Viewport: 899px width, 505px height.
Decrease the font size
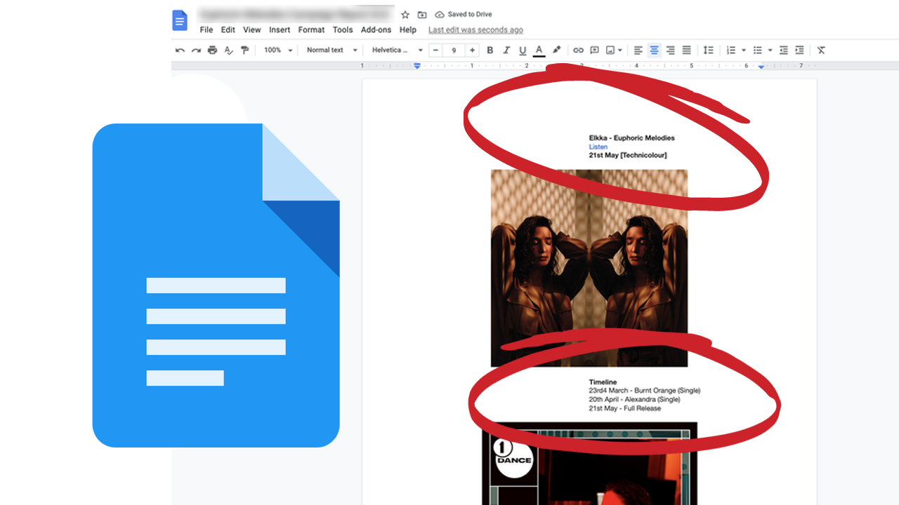pyautogui.click(x=436, y=50)
